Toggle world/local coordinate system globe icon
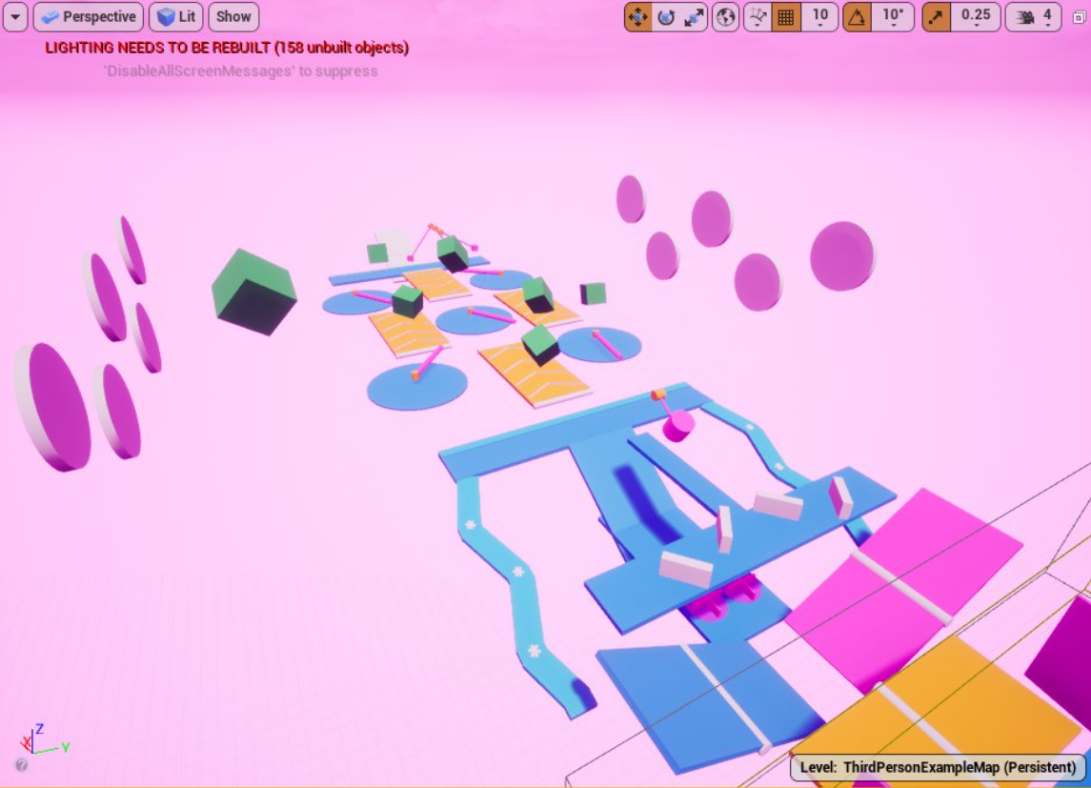Image resolution: width=1091 pixels, height=788 pixels. click(726, 17)
